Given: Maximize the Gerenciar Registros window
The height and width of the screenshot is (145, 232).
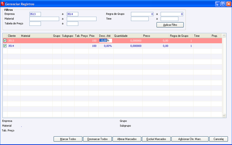Looking at the screenshot, I should [223, 4].
